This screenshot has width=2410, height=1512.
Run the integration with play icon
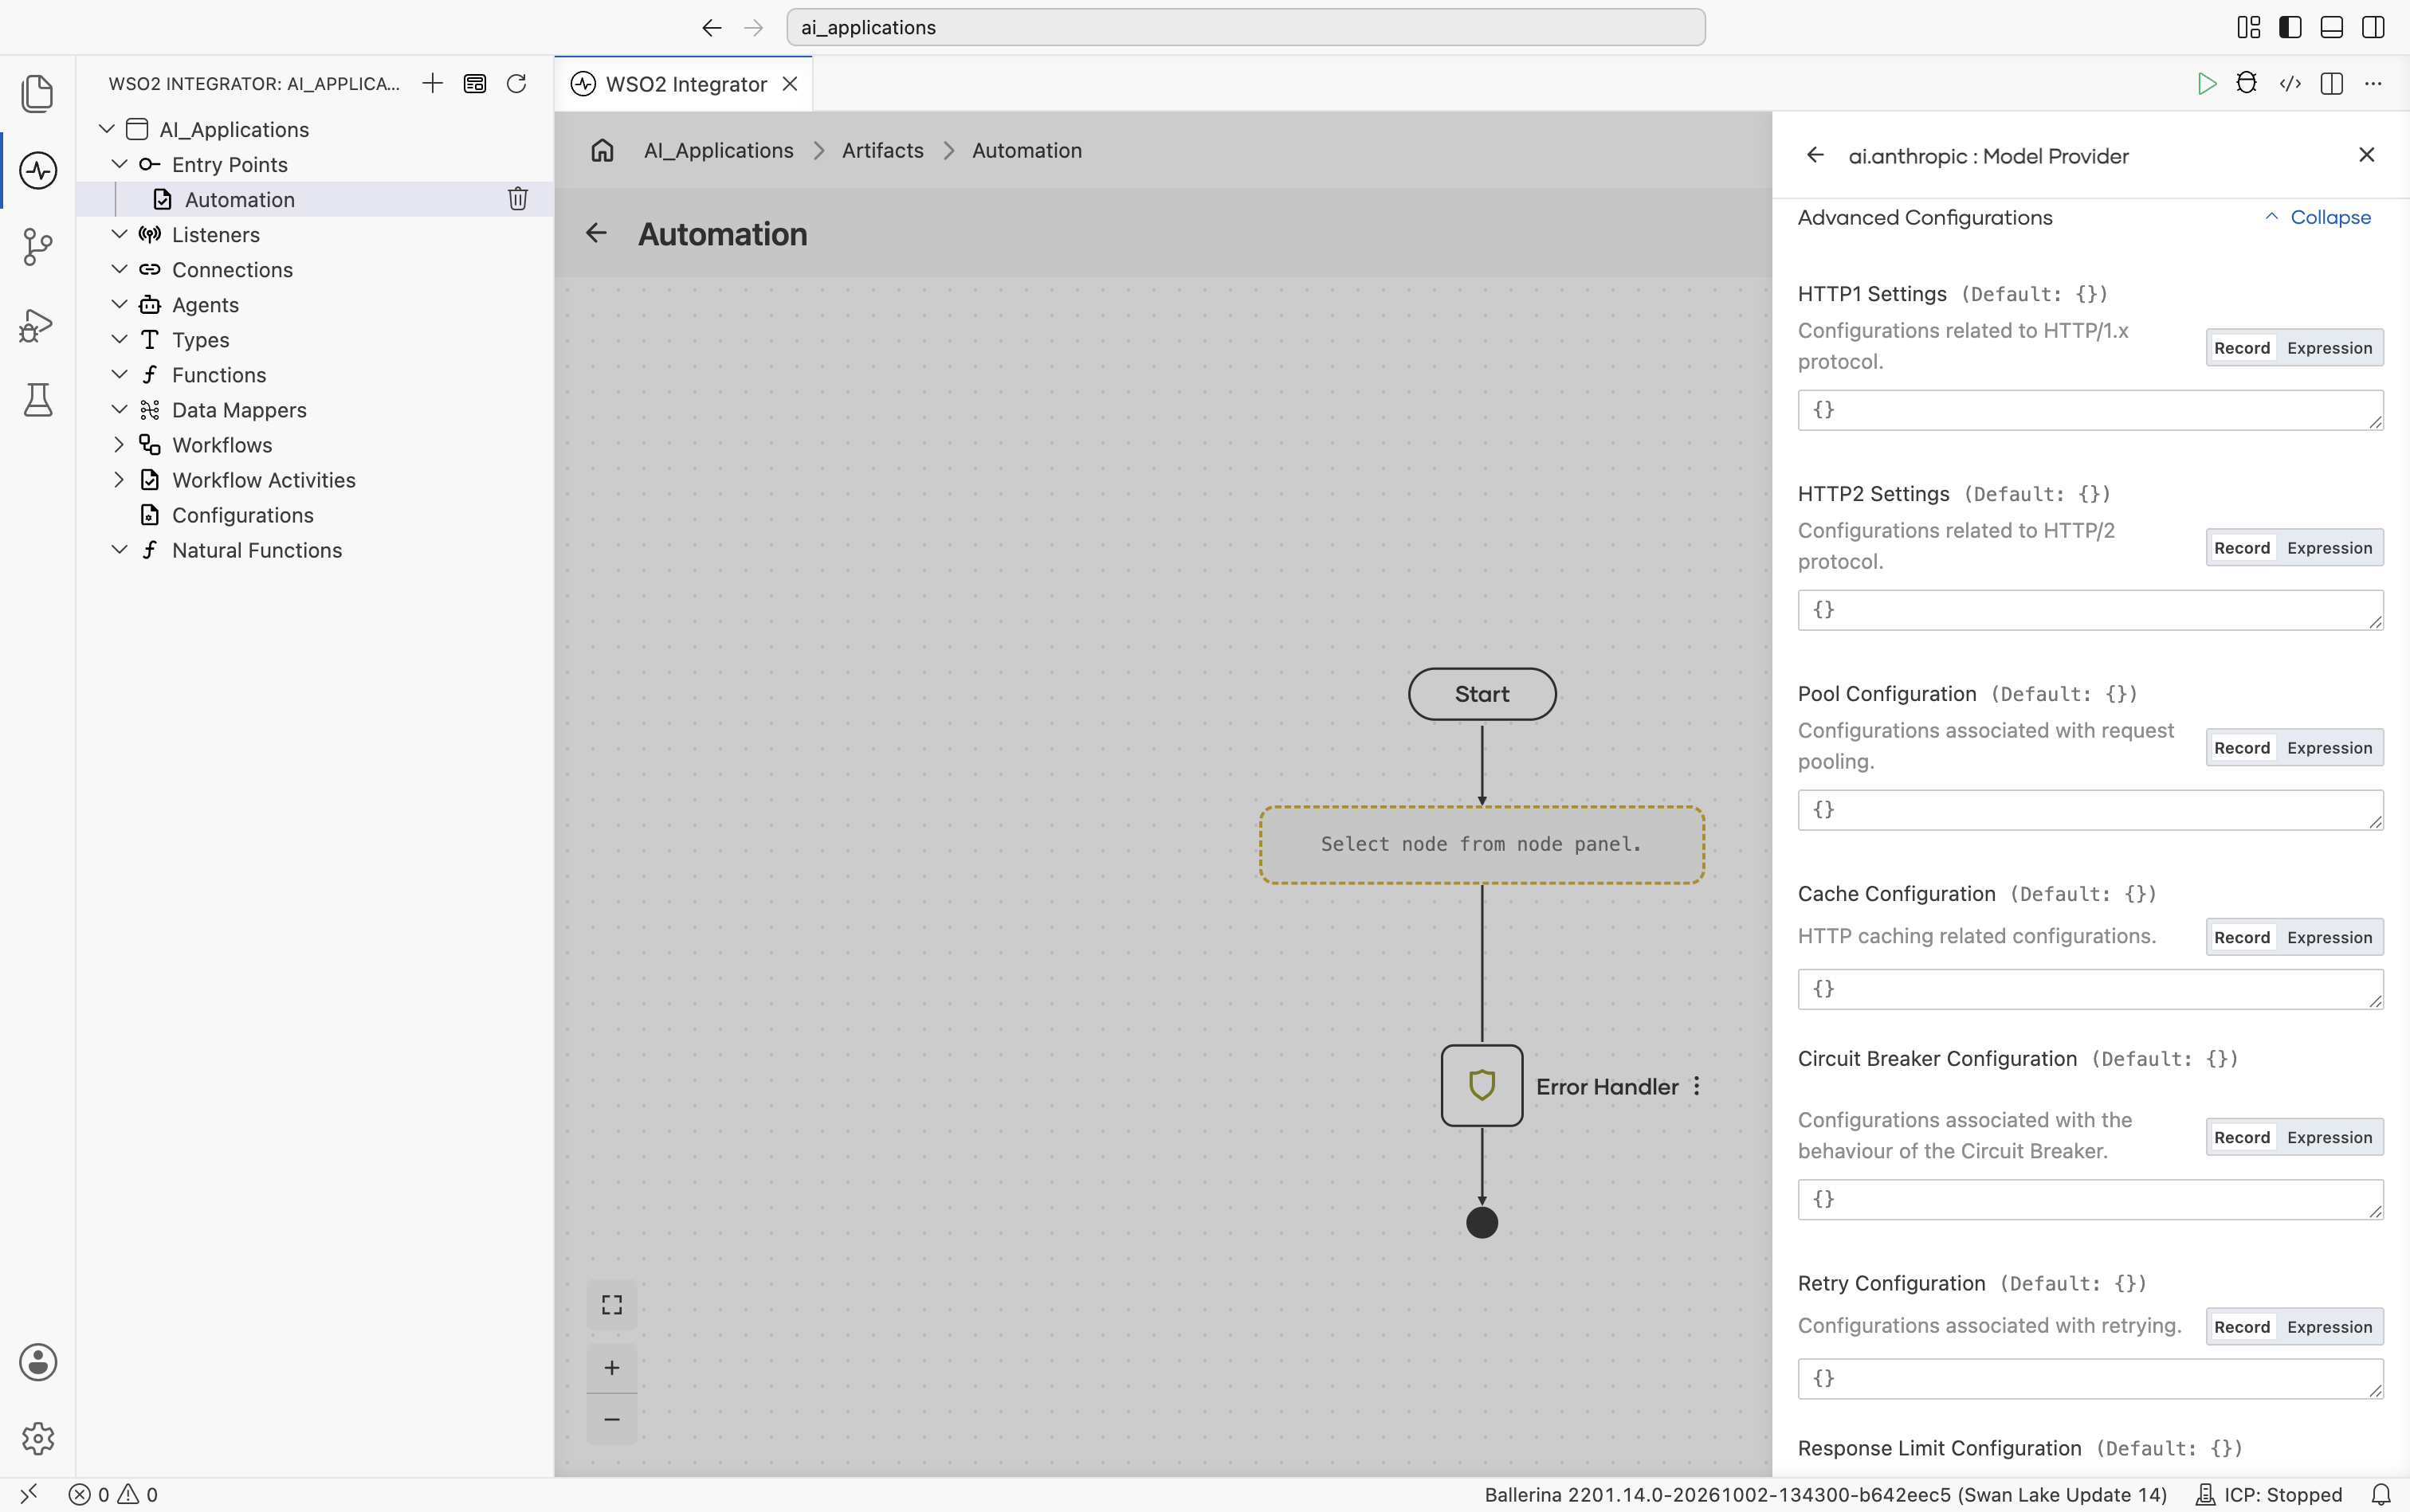2206,84
